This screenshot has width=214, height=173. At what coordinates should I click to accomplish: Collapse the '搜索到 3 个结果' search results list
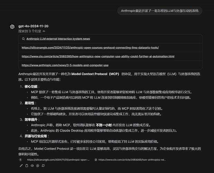[32, 31]
